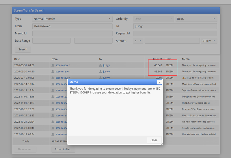Click user icon in the 2022-10-21 row
231x158 pixels.
pos(53,122)
